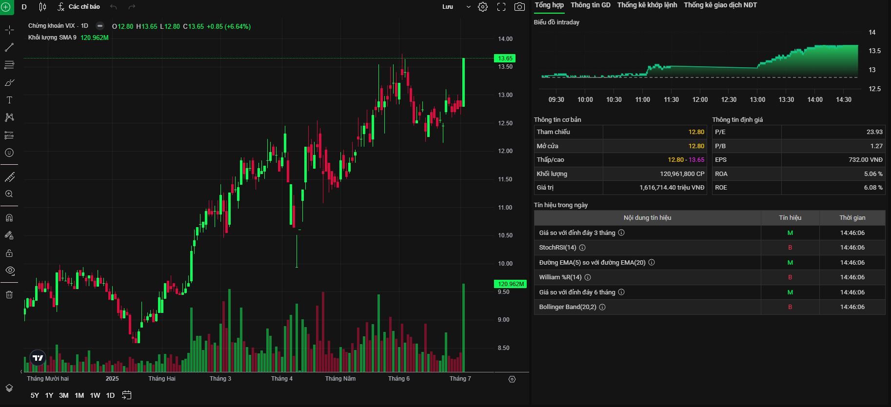Redo the chart action
This screenshot has height=407, width=891.
pyautogui.click(x=132, y=7)
